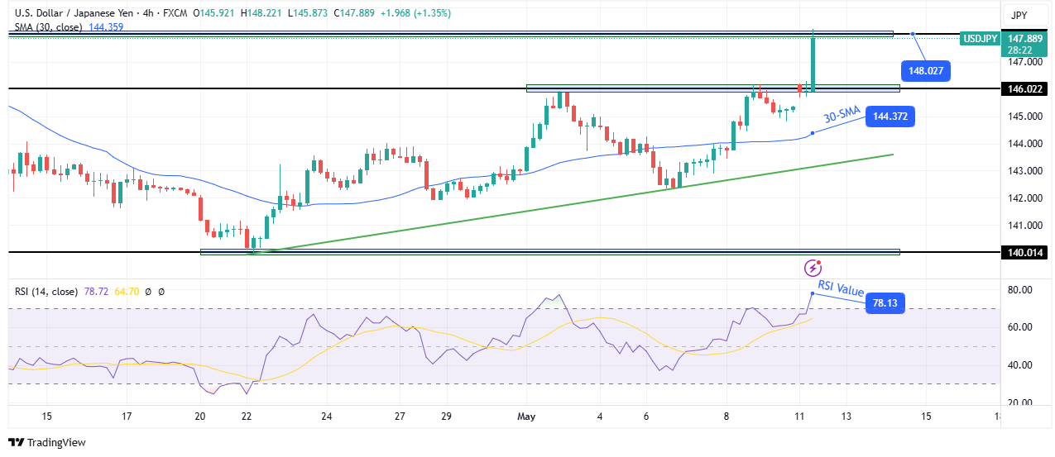Click the USDJPY symbol tag on price axis

point(979,38)
